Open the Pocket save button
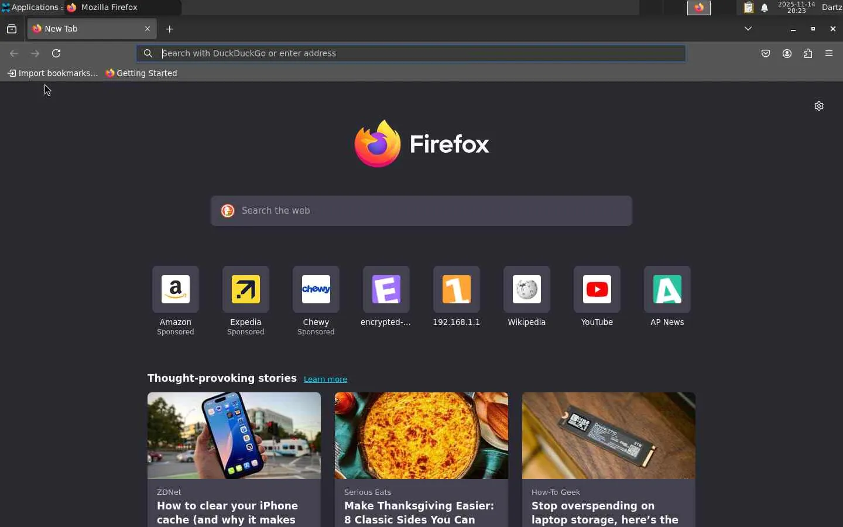The height and width of the screenshot is (527, 843). [766, 53]
